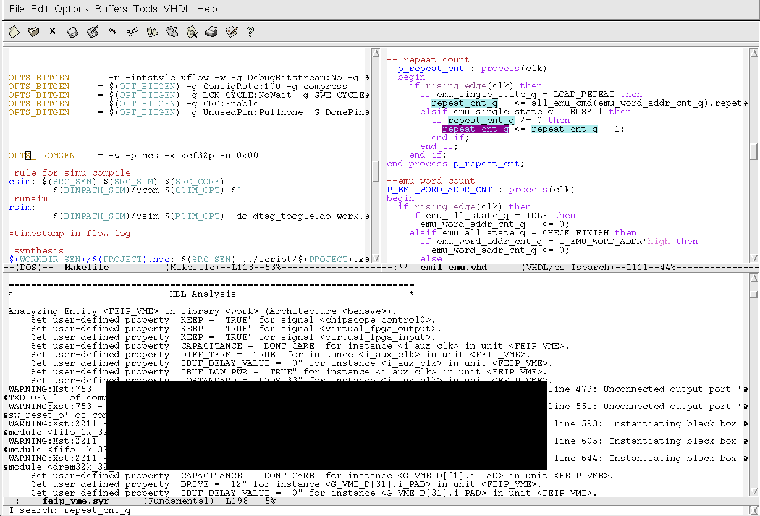Click the 'HDL Analysis' heading text
The width and height of the screenshot is (760, 516).
(x=203, y=294)
